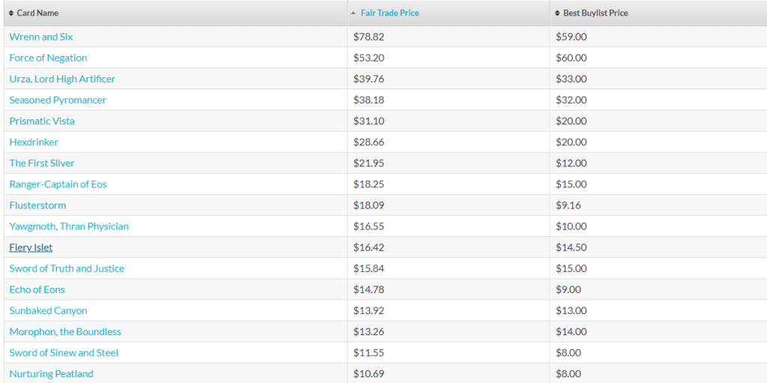767x383 pixels.
Task: Open Ranger-Captain of Eos link
Action: click(58, 184)
